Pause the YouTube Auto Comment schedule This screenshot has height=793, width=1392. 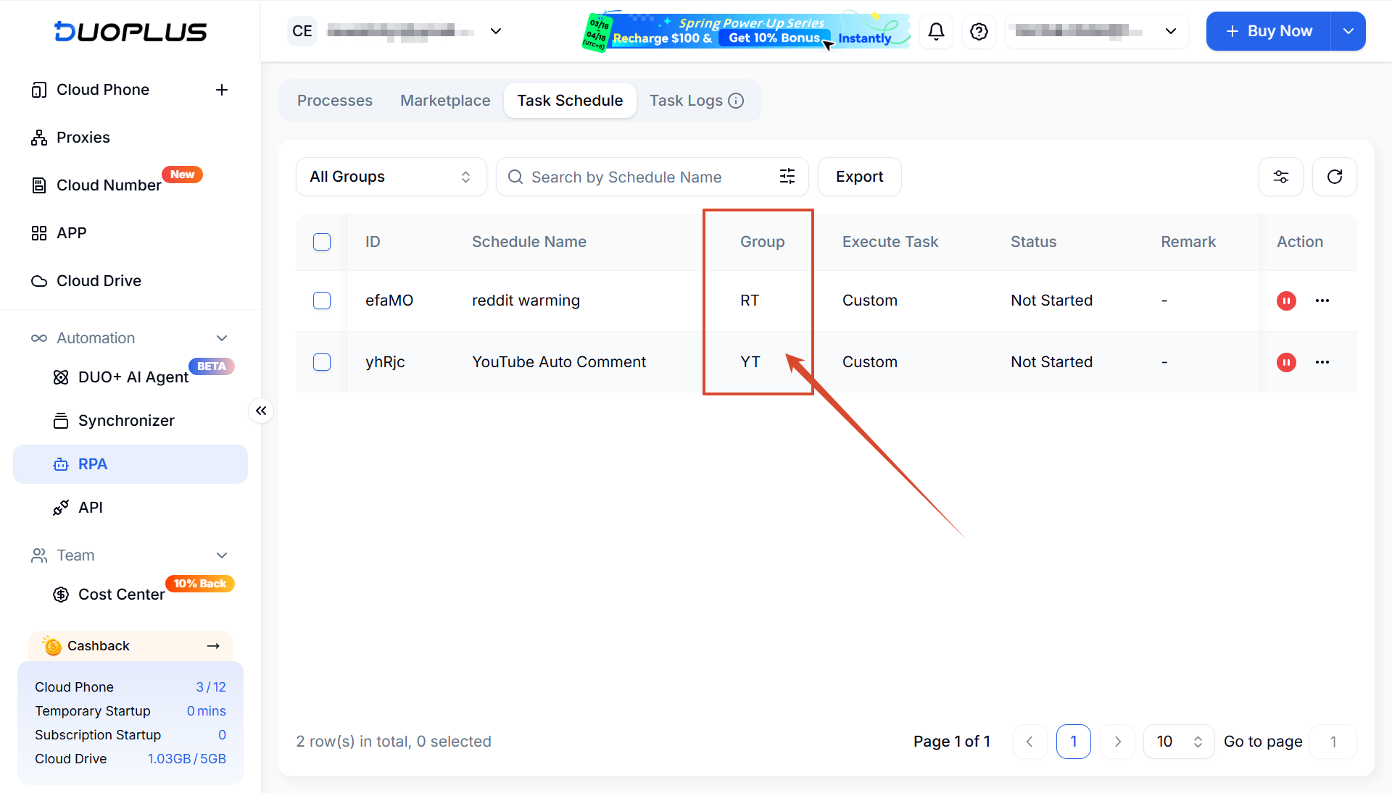point(1286,362)
